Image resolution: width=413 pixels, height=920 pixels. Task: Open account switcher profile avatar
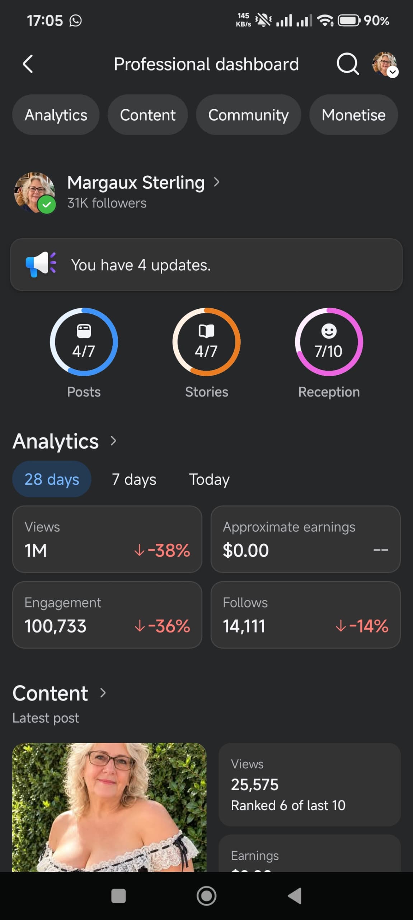click(385, 64)
